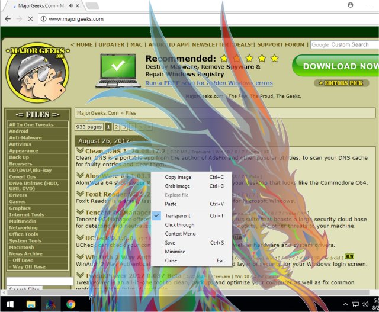Open Windows Start menu
Image resolution: width=379 pixels, height=312 pixels.
pos(10,304)
